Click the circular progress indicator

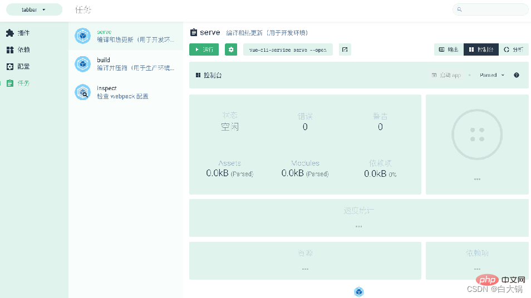click(x=477, y=135)
